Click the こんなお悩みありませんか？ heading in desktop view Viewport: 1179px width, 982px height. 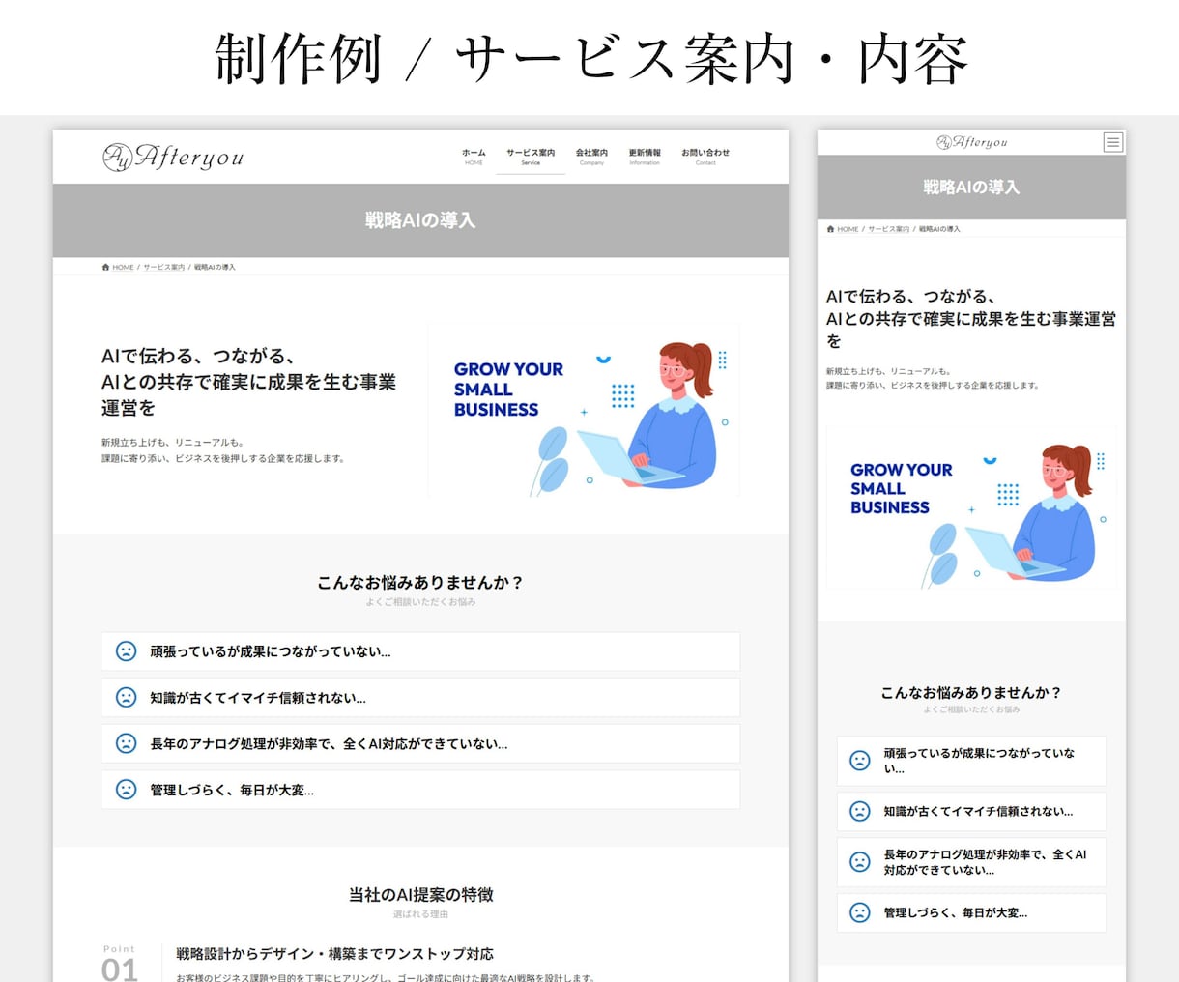(420, 582)
